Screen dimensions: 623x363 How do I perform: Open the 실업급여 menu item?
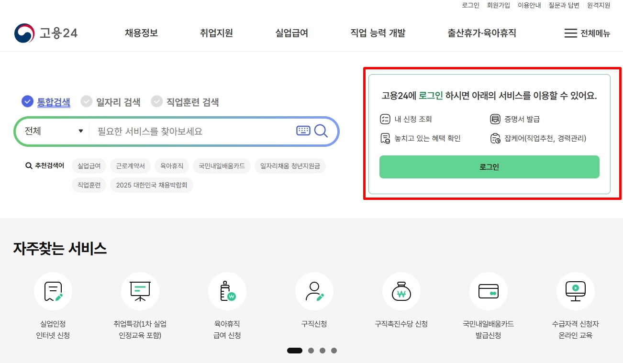(x=291, y=33)
